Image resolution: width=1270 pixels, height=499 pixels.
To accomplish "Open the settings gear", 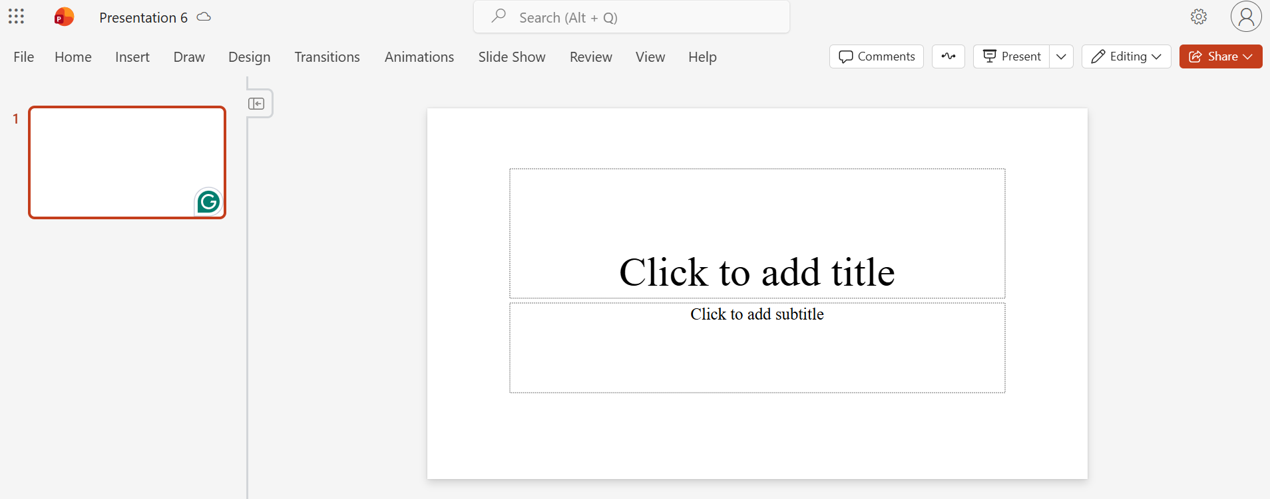I will click(x=1199, y=17).
